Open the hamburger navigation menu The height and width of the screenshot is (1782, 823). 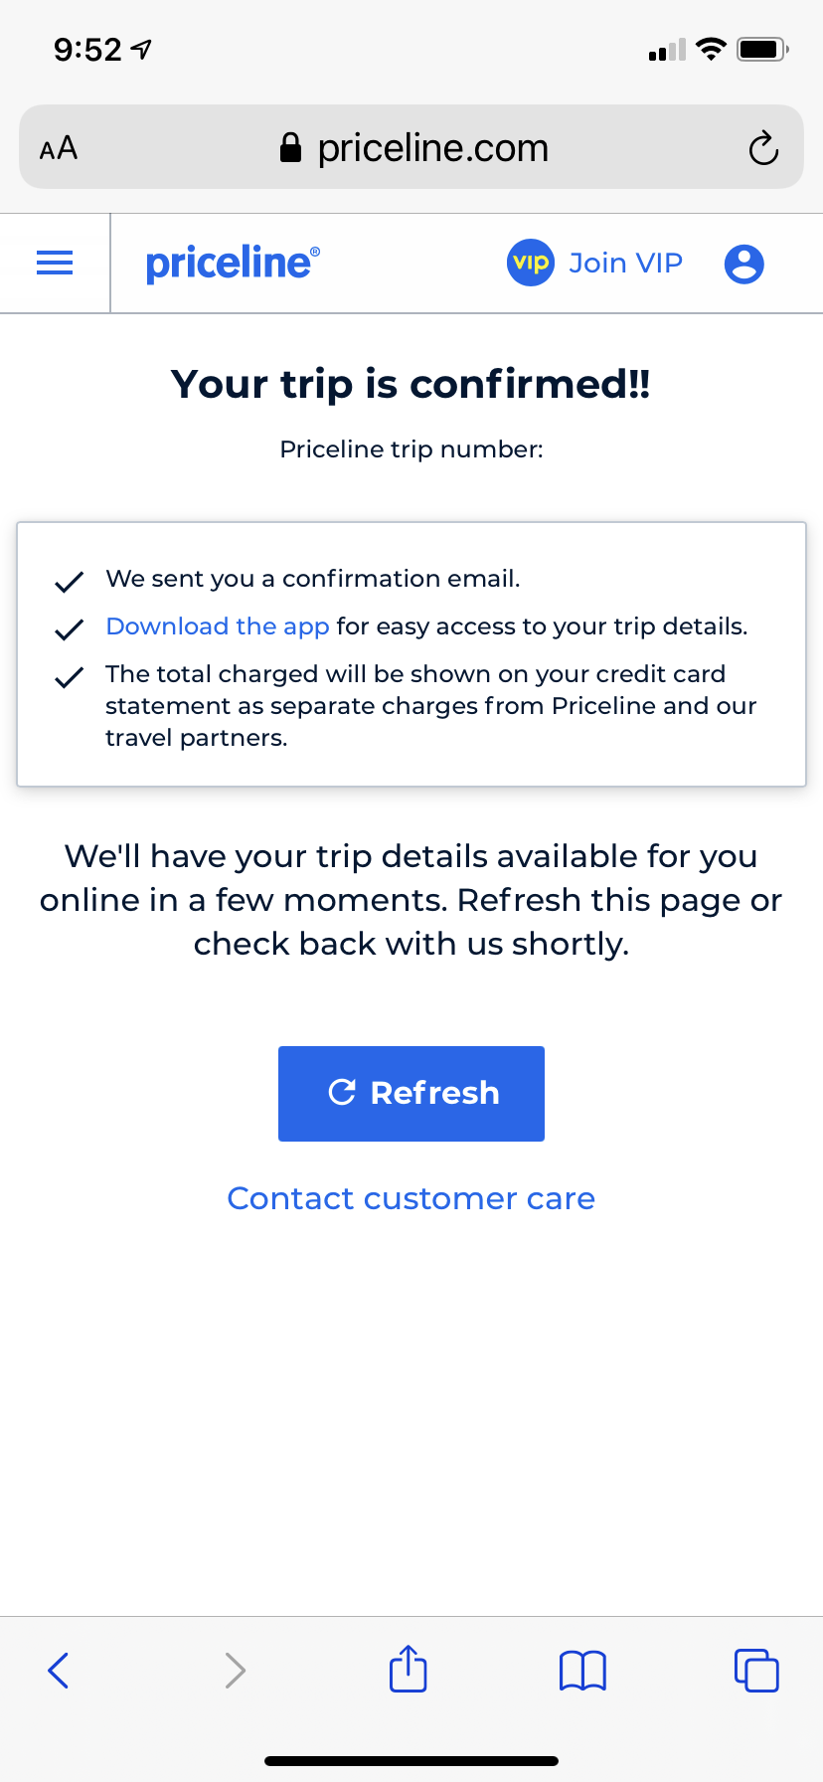[x=55, y=263]
